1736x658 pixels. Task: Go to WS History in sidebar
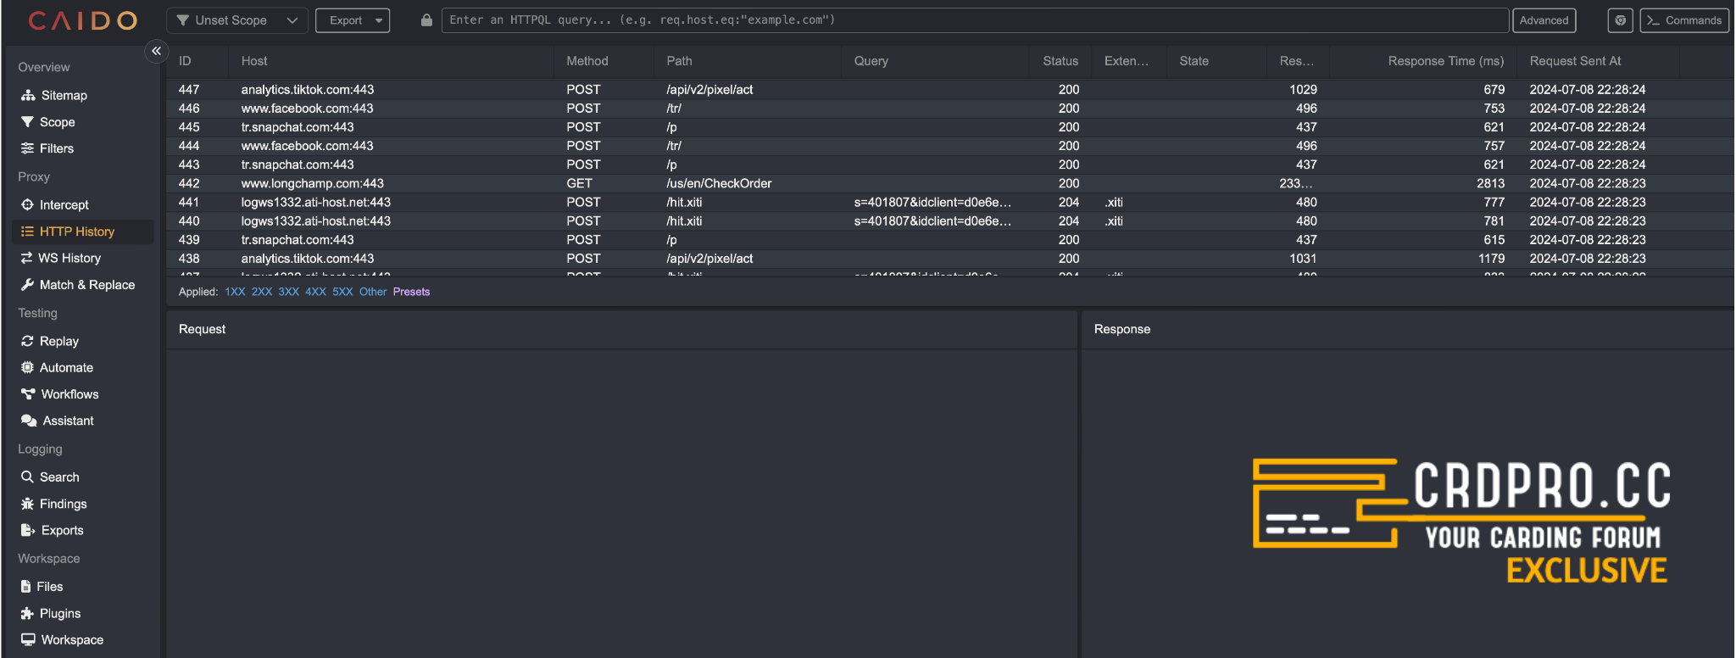69,258
